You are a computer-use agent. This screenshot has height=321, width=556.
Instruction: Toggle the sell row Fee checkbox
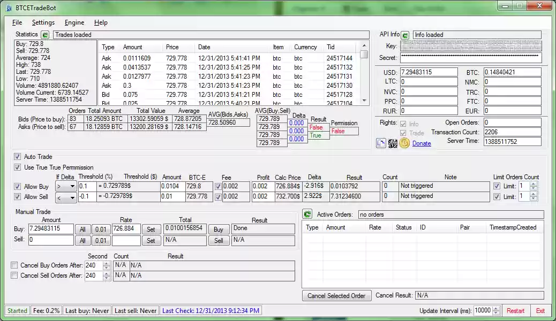[218, 197]
